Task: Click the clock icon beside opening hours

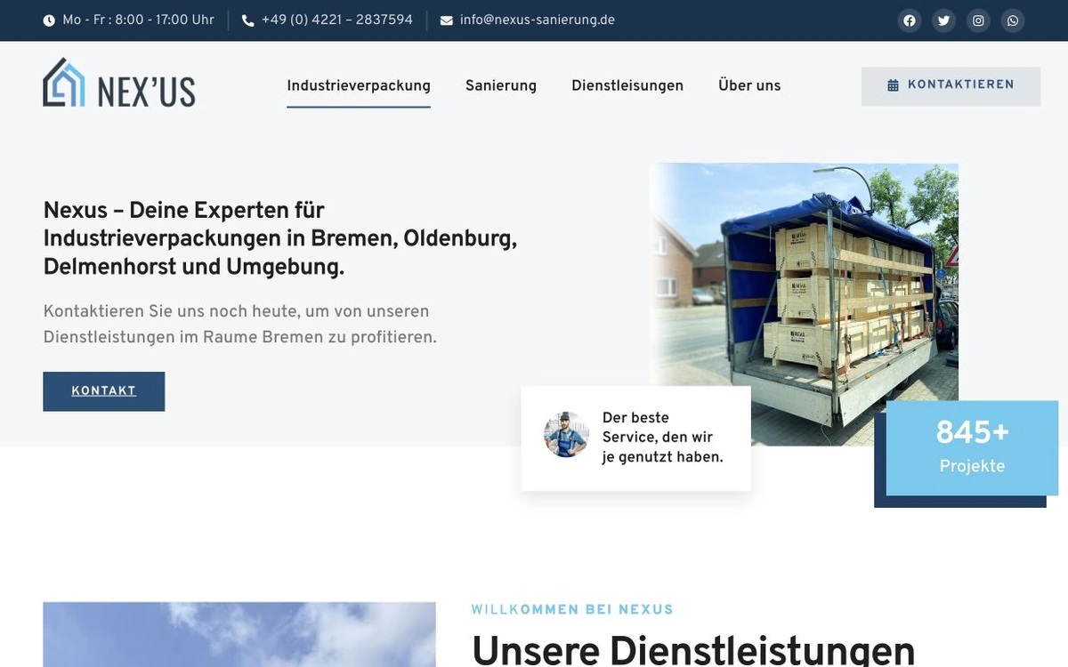Action: coord(49,20)
